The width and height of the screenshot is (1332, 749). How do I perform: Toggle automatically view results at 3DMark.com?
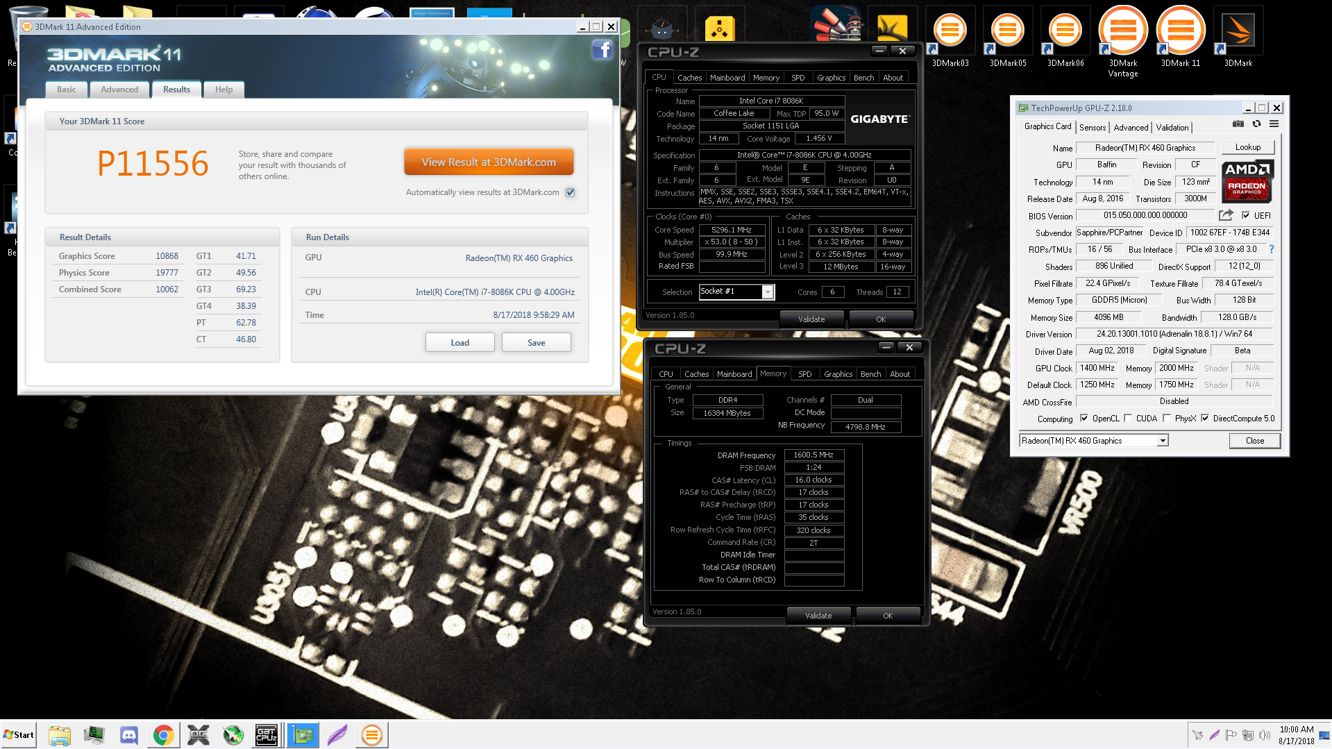point(571,192)
